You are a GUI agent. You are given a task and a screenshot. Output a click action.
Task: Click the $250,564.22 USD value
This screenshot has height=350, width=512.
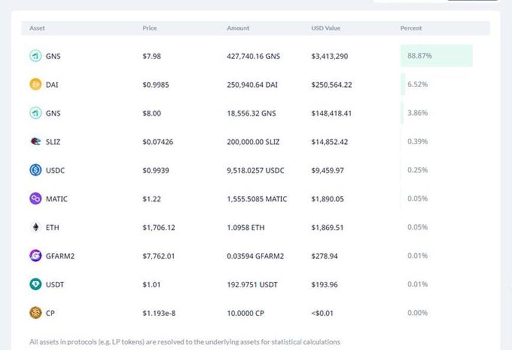[x=331, y=85]
